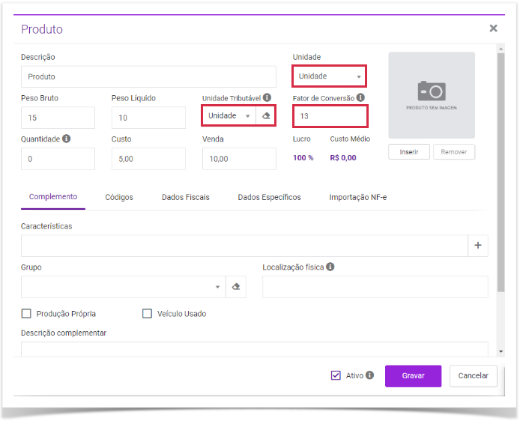520x421 pixels.
Task: Save the product with Gravar button
Action: (x=413, y=376)
